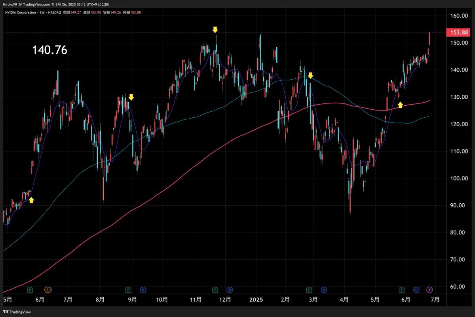Open the HirokoFR author name
475x317 pixels.
[11, 4]
